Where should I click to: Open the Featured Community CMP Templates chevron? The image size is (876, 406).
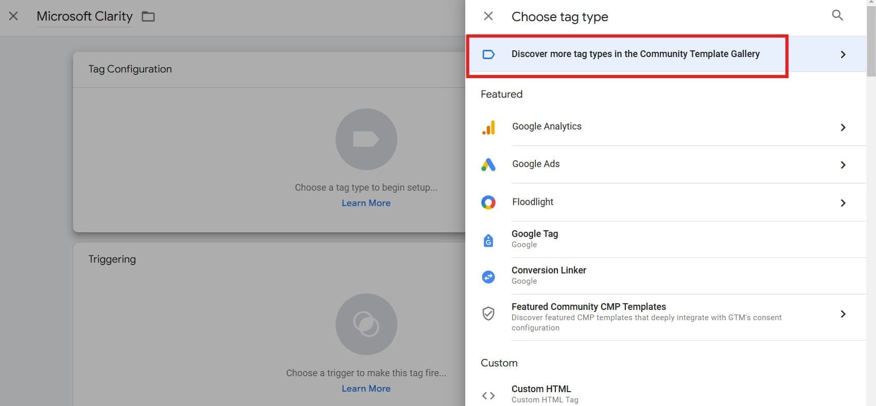843,314
